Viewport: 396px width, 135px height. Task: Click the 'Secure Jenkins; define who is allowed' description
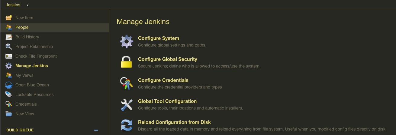199,66
